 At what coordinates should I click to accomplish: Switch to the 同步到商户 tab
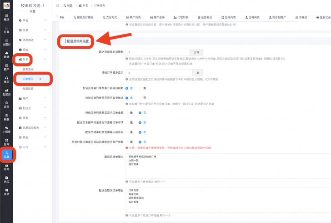[277, 17]
